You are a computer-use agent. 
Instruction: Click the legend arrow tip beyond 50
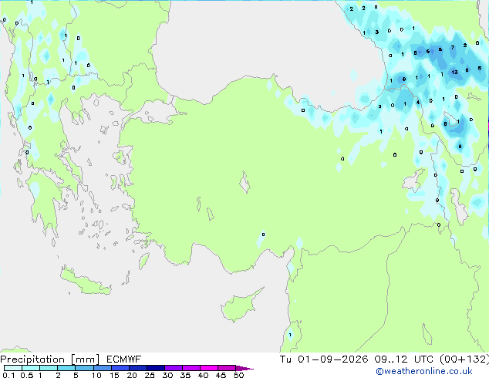244,368
